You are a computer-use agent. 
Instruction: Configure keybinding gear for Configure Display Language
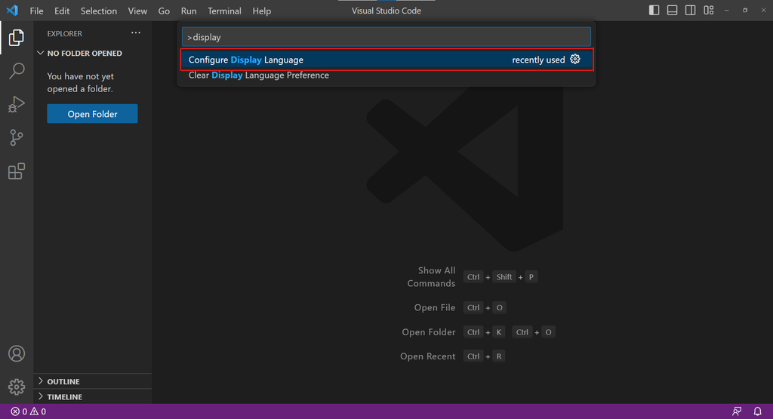pyautogui.click(x=574, y=59)
